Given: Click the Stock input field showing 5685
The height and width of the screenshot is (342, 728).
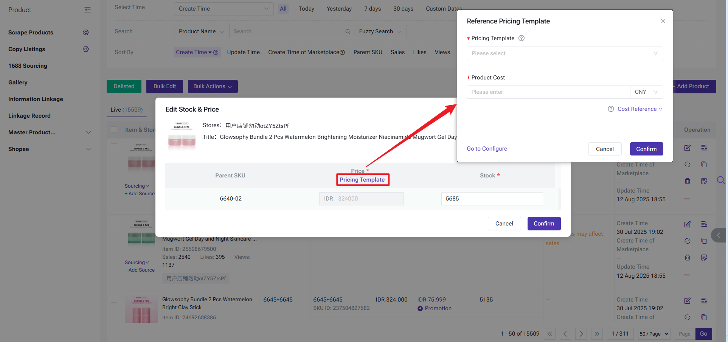Looking at the screenshot, I should point(492,199).
